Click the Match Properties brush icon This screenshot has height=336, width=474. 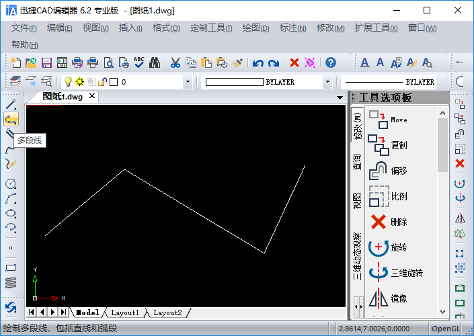tap(237, 62)
